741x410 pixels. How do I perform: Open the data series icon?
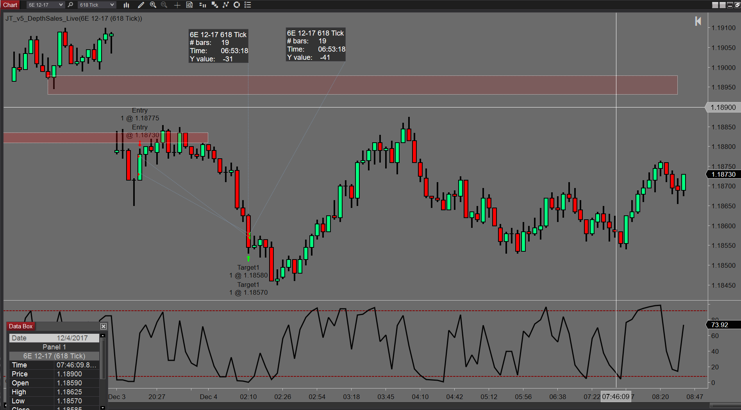click(214, 5)
